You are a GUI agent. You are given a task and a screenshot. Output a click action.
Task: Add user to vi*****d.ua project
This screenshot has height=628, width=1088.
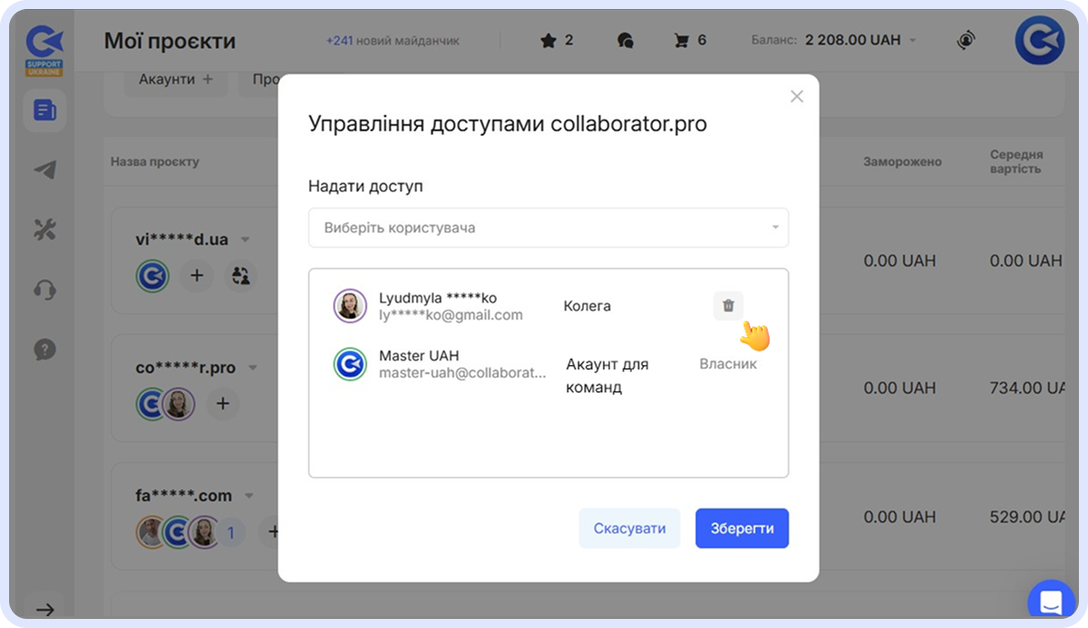pyautogui.click(x=197, y=275)
